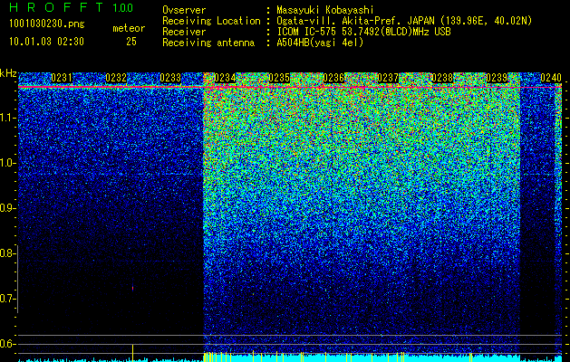Click the 0.6 frequency axis label
This screenshot has width=570, height=362.
(7, 344)
